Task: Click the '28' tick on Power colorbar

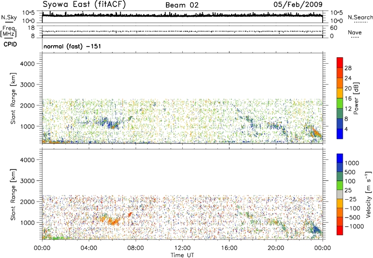Action: click(348, 68)
